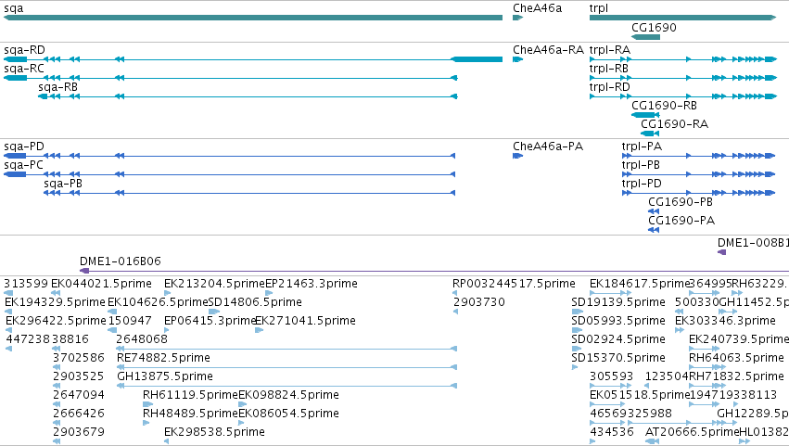Click the EK194329.5prime EST label

56,302
